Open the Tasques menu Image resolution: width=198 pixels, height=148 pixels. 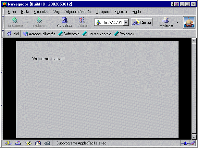[x=103, y=12]
